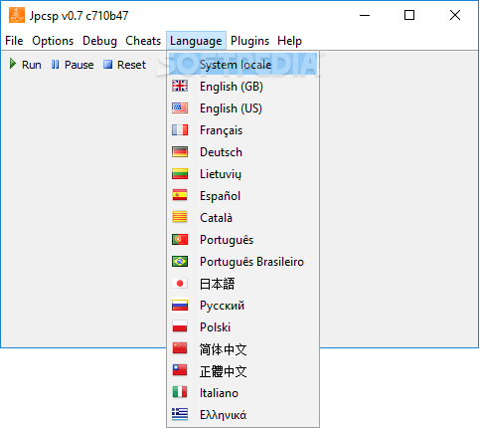Set language to Polski
This screenshot has height=428, width=479.
pyautogui.click(x=242, y=327)
